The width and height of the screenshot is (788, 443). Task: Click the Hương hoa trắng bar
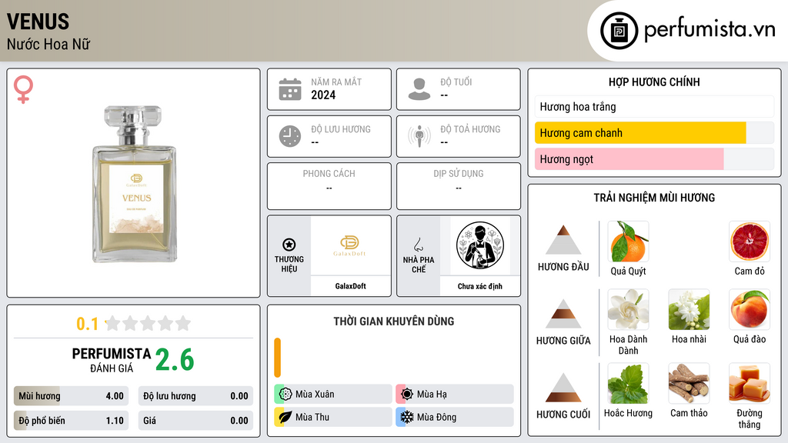coord(654,106)
